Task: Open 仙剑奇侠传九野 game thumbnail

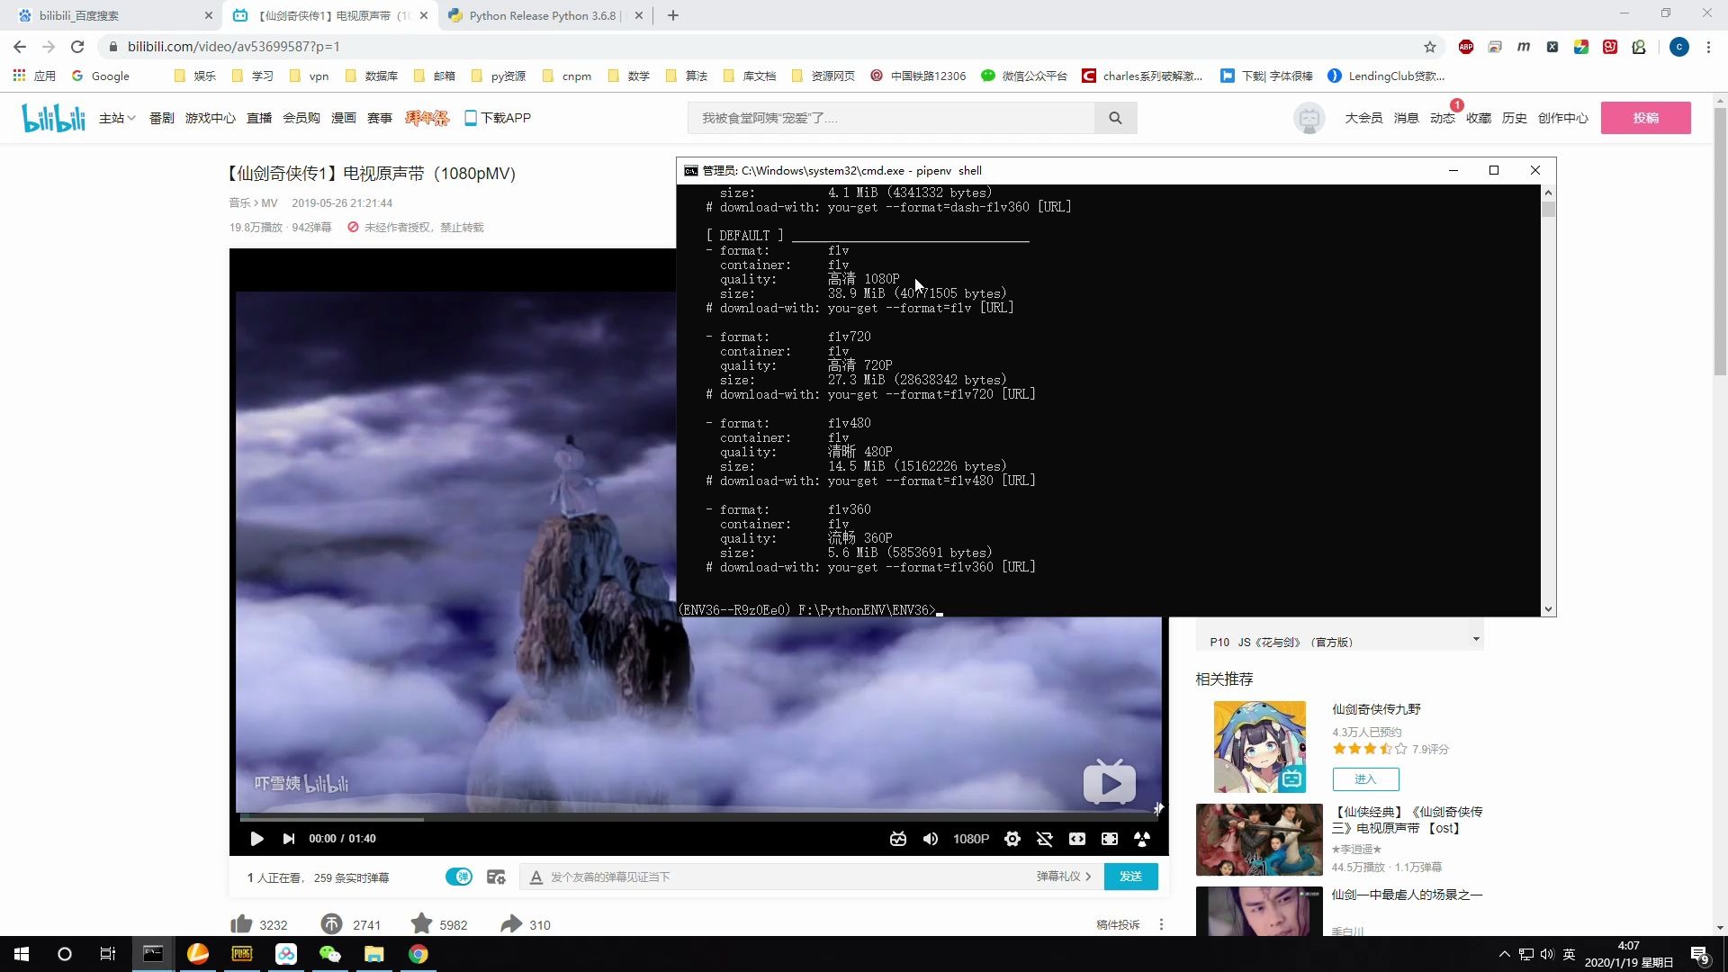Action: [1260, 747]
